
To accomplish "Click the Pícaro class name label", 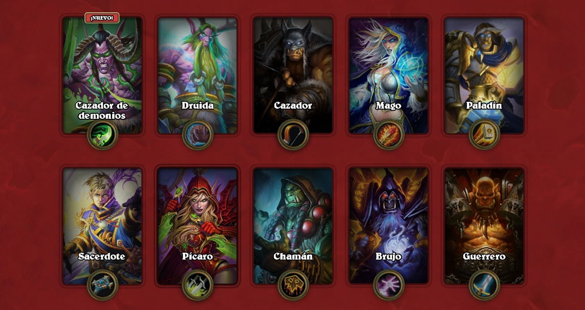I will pyautogui.click(x=197, y=256).
